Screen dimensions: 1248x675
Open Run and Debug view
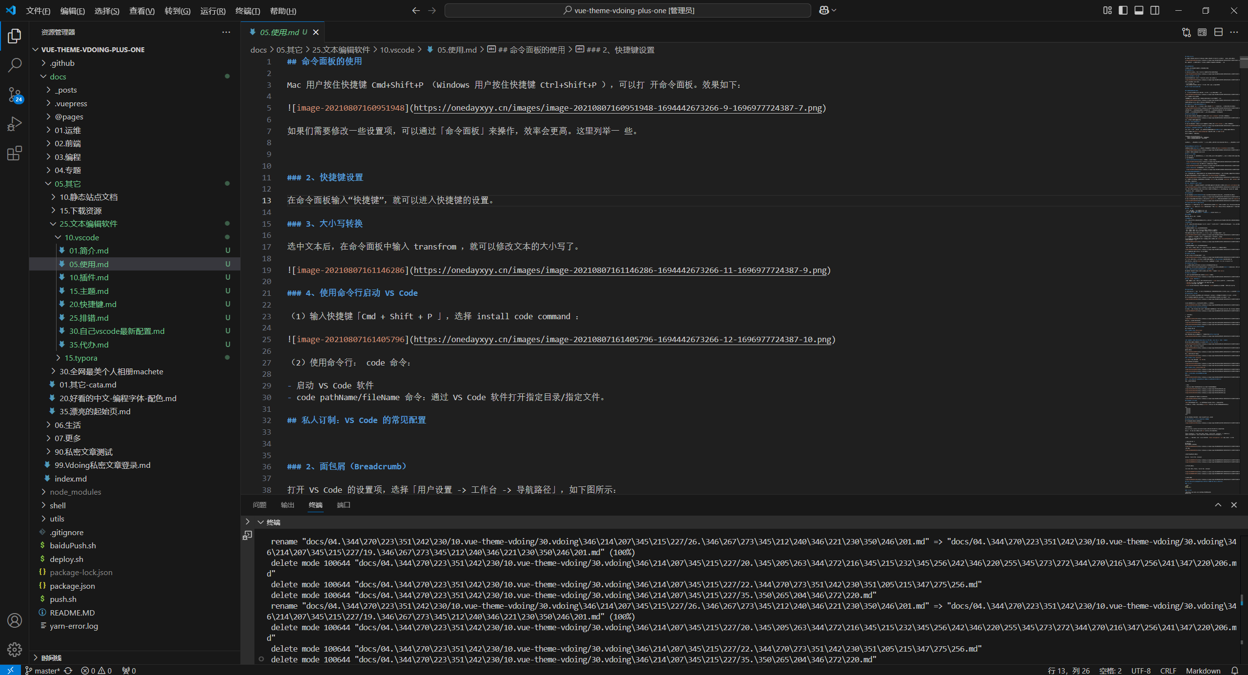(x=15, y=124)
